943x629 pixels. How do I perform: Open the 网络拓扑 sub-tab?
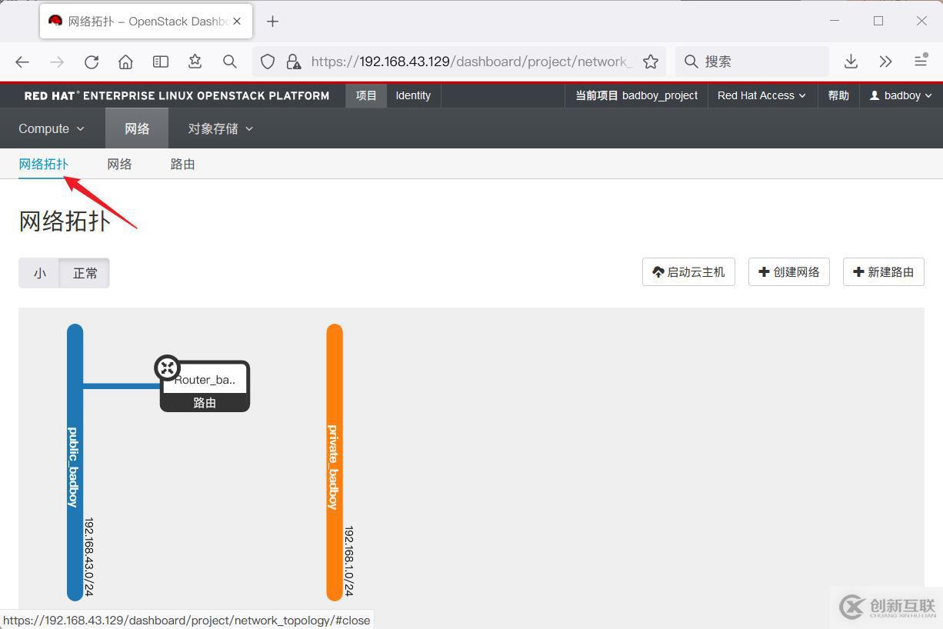coord(44,164)
